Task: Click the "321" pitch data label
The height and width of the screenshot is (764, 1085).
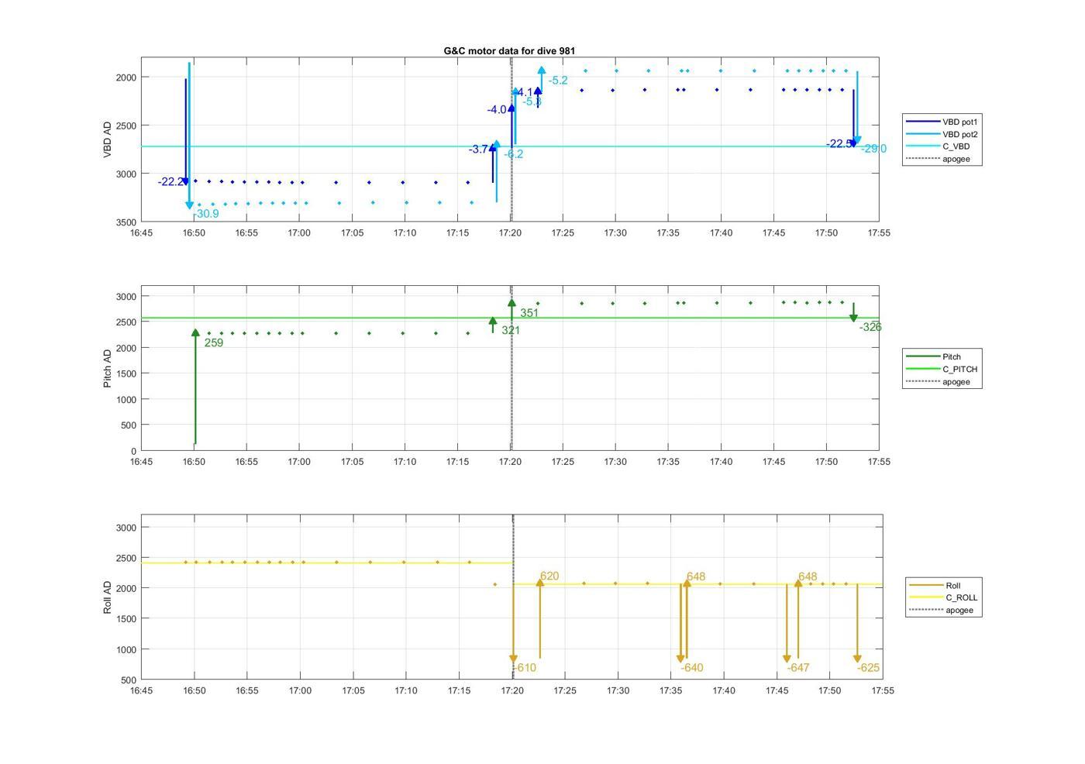Action: (x=511, y=331)
